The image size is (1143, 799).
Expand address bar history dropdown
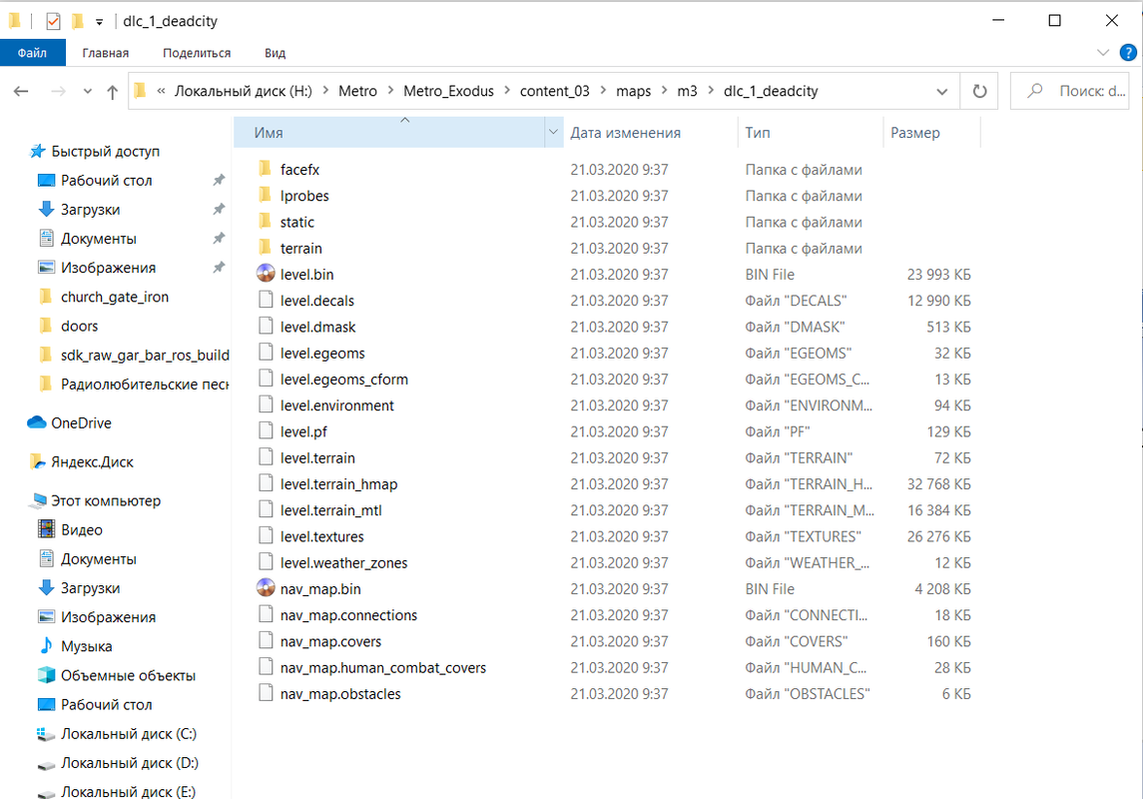(941, 91)
